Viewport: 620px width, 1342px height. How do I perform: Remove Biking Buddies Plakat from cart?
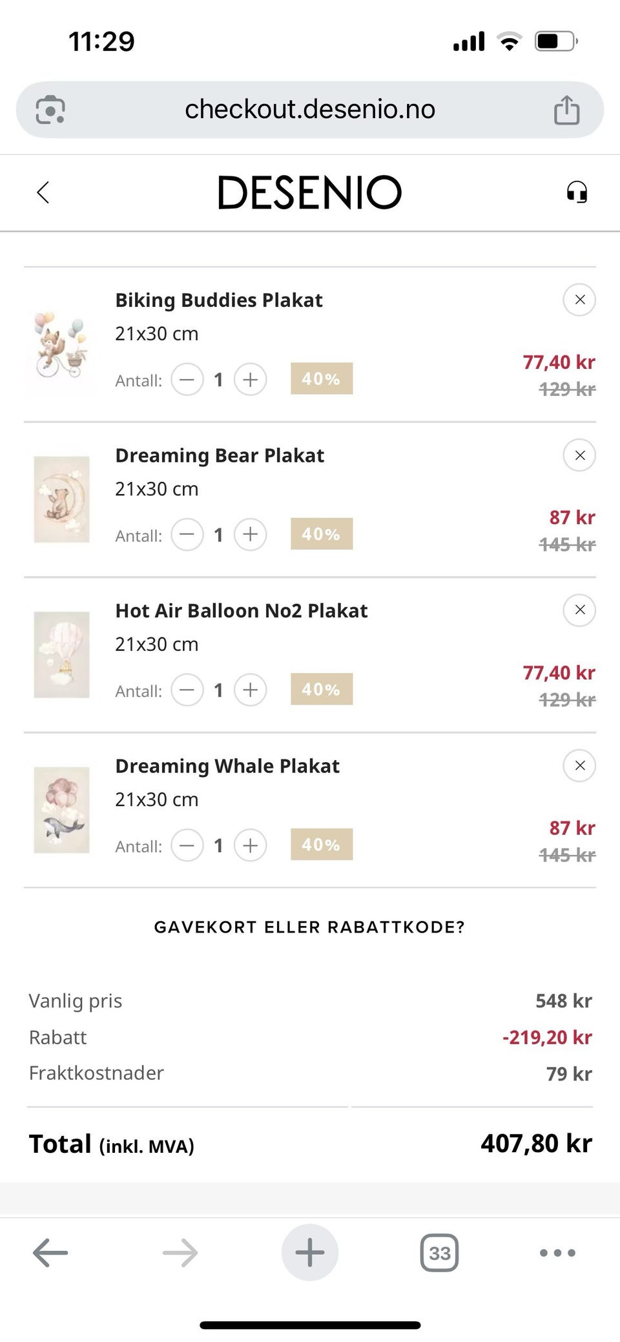(x=579, y=300)
